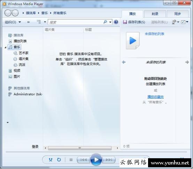Viewport: 193px width, 169px height.
Task: Select 音乐 in navigation tree
Action: tap(14, 47)
